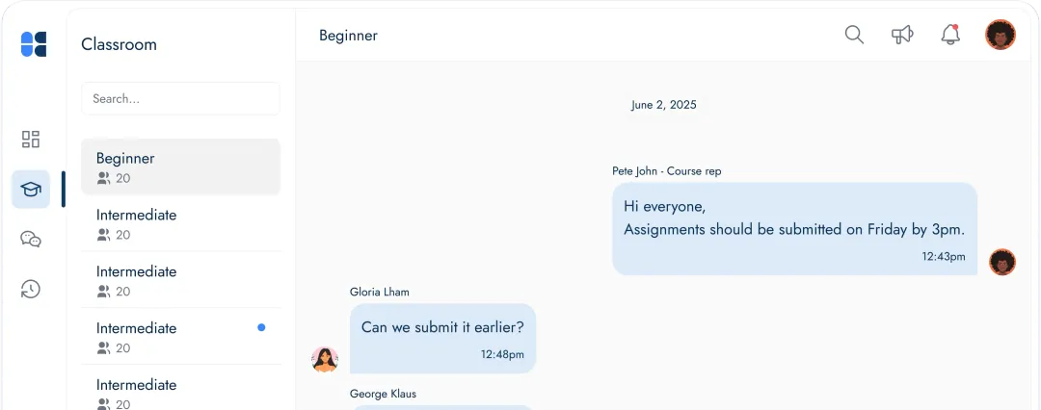Select the Beginner classroom in list
Screen dimensions: 1041x410
tap(180, 167)
